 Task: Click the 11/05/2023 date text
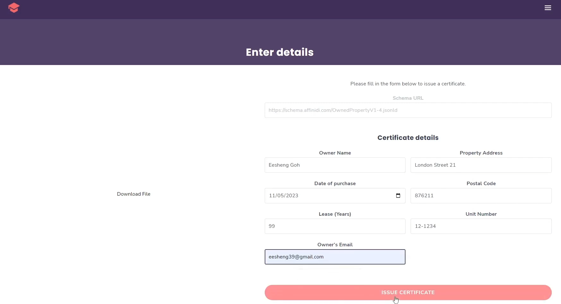pyautogui.click(x=284, y=196)
